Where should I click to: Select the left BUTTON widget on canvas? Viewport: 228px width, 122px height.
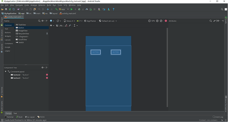pyautogui.click(x=96, y=52)
